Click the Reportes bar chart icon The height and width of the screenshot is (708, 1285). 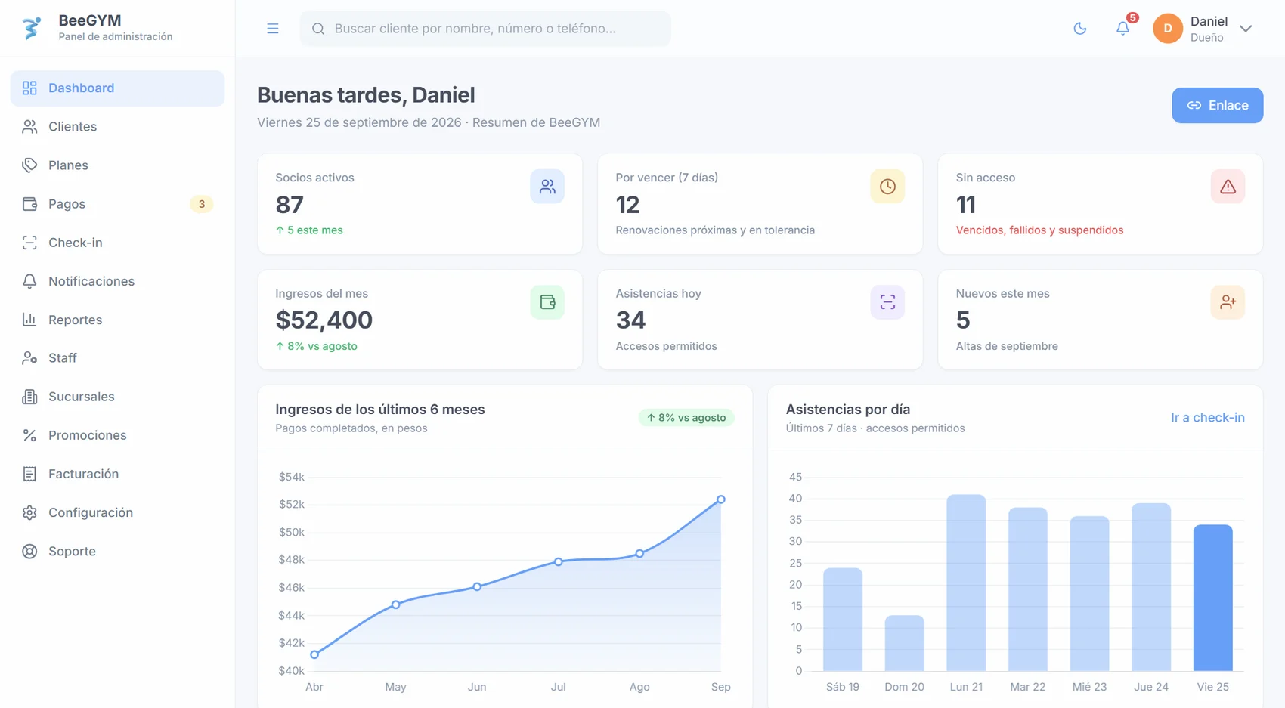[29, 320]
